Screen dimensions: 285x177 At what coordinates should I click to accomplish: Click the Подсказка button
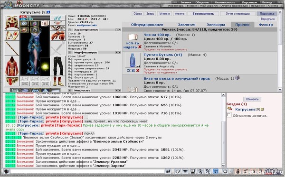(x=267, y=14)
